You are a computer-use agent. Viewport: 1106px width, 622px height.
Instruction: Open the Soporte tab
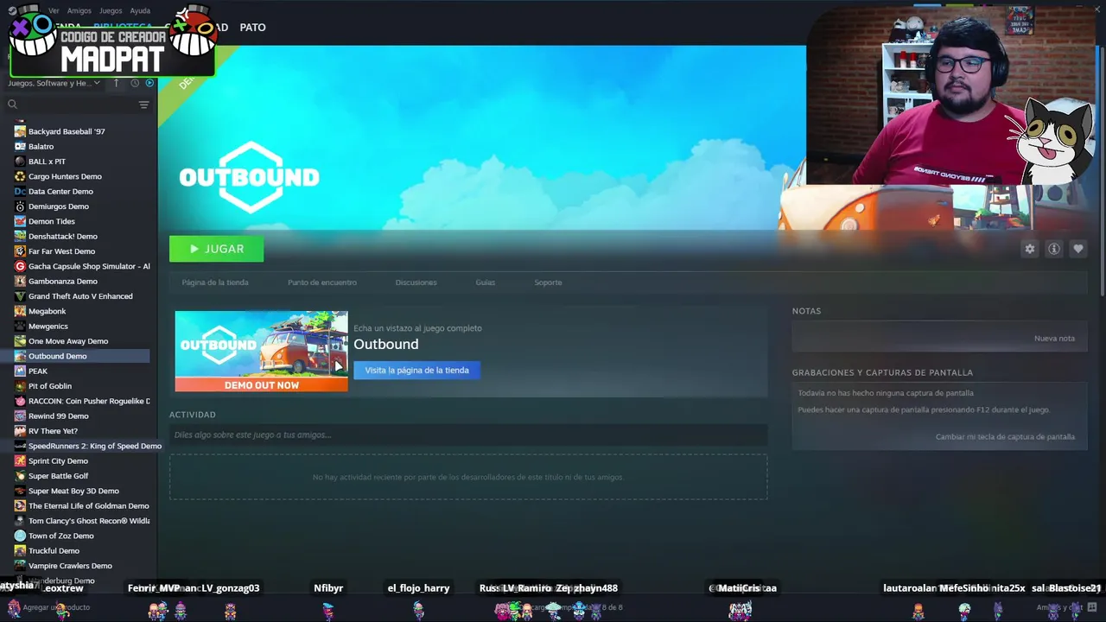(x=548, y=282)
